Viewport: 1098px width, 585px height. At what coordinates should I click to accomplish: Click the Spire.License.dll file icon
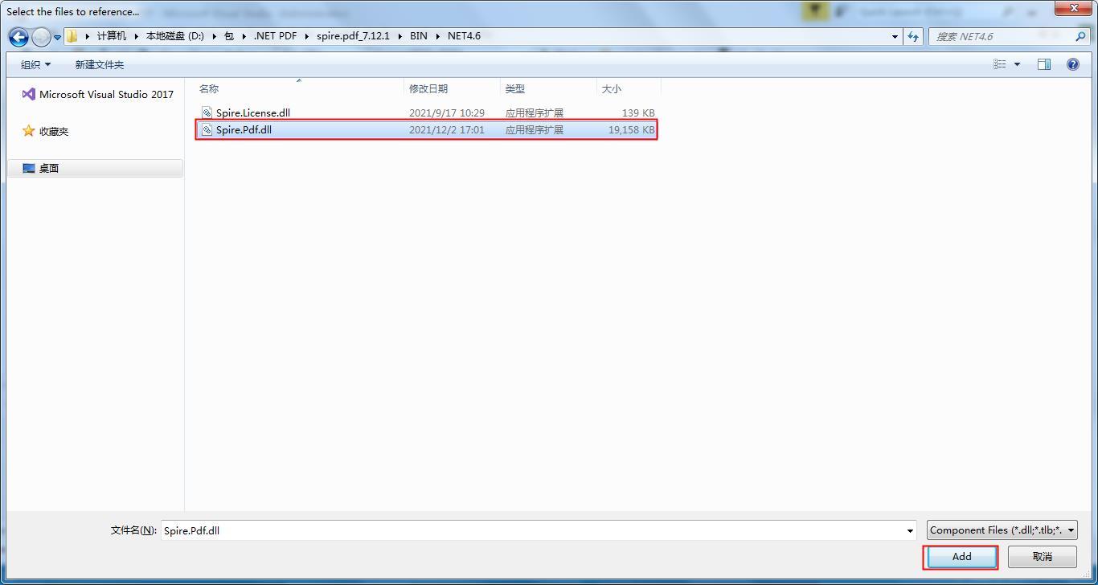click(x=207, y=112)
